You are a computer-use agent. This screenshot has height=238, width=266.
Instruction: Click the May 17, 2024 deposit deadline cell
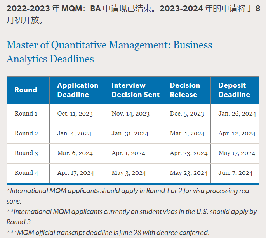(236, 153)
